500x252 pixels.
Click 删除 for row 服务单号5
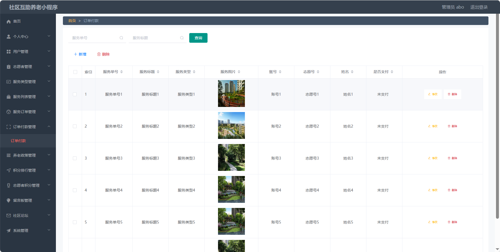(x=452, y=222)
